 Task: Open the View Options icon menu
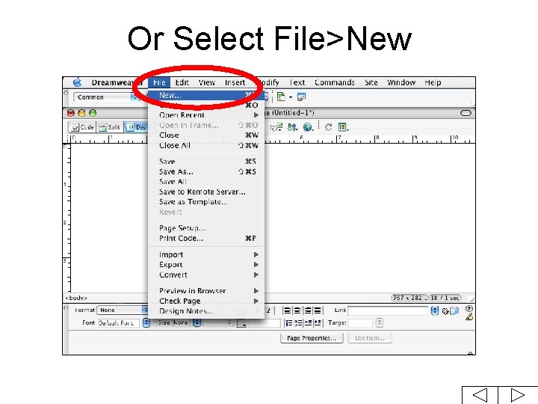tap(343, 127)
